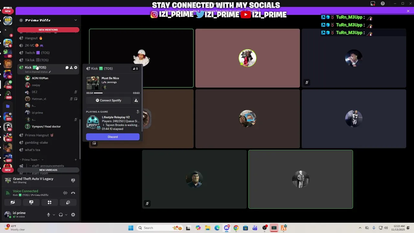Stream Grand Theft Auto V Legacy
The height and width of the screenshot is (233, 414).
coord(73,180)
